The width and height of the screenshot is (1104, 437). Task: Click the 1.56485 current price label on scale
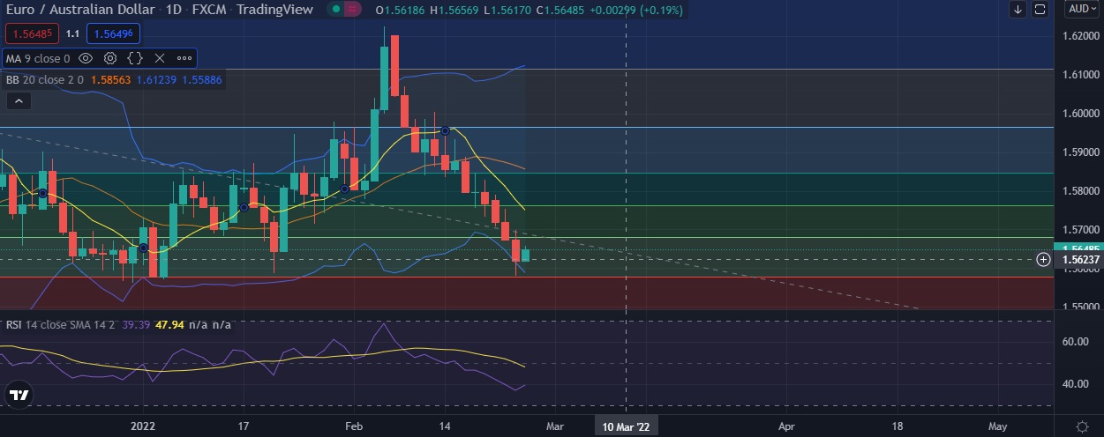tap(1078, 249)
